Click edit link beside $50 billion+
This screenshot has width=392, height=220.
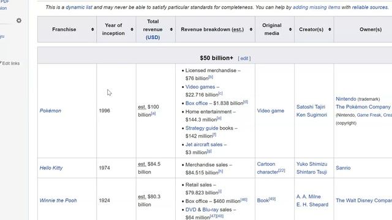pyautogui.click(x=244, y=59)
